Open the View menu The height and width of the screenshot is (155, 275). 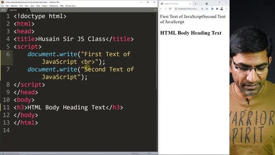click(x=27, y=6)
